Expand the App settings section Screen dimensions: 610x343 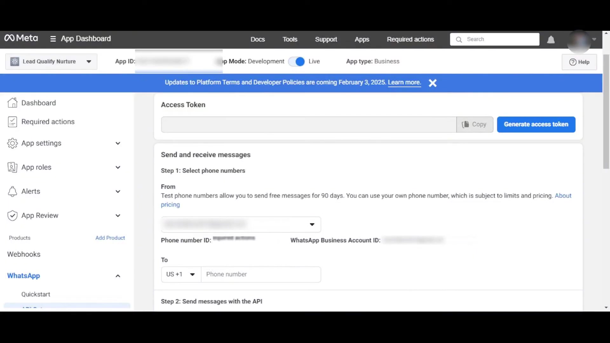[x=118, y=143]
